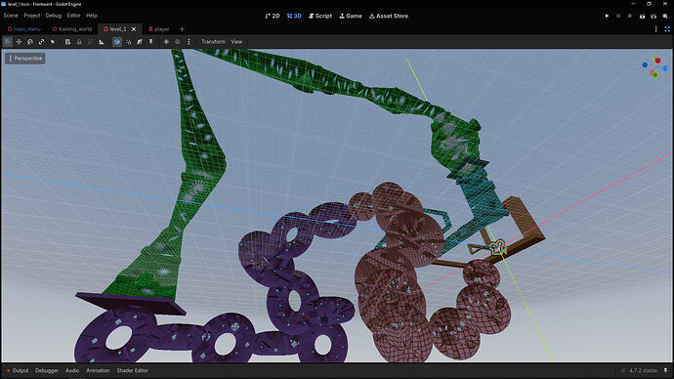
Task: Activate the Ruler Mode tool
Action: tap(102, 42)
